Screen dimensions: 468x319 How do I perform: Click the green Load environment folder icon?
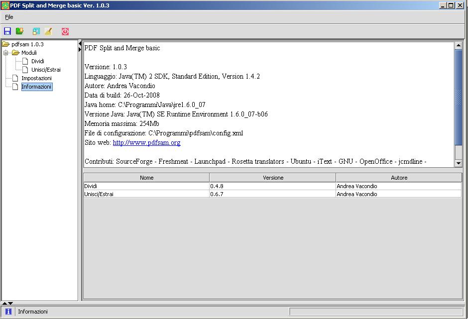pyautogui.click(x=19, y=31)
